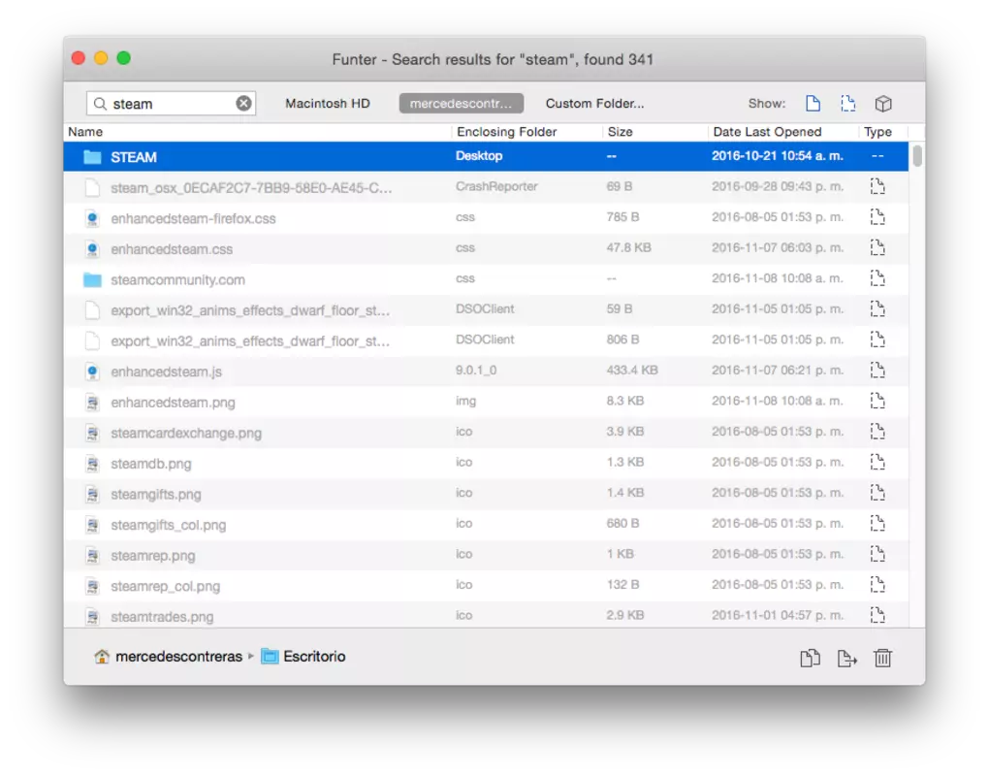Viewport: 989px width, 776px height.
Task: Click hidden type icon for enhancedsteam.css
Action: tap(877, 247)
